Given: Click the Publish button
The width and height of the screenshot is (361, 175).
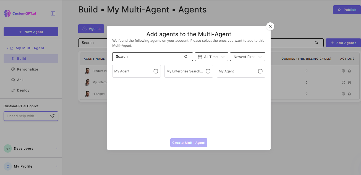Looking at the screenshot, I should (346, 9).
